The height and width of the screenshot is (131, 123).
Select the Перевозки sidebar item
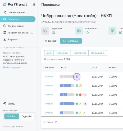18,19
